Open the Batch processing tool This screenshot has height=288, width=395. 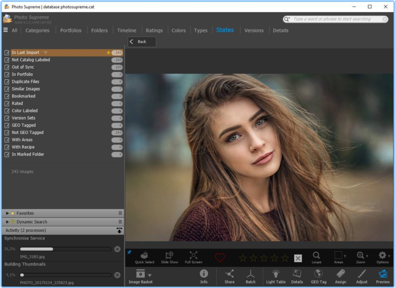pos(251,276)
